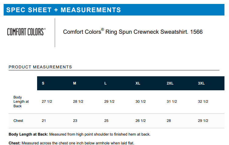Select the 2XL size column header
229x145 pixels.
click(x=170, y=84)
